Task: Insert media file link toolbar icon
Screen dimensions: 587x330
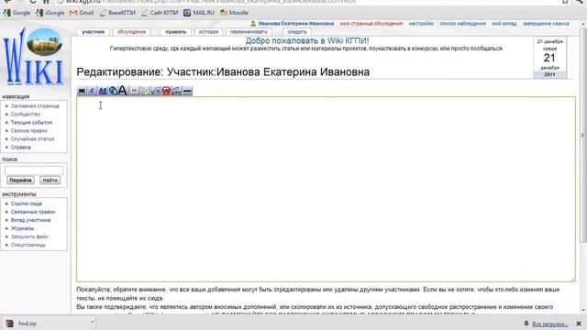Action: 145,91
